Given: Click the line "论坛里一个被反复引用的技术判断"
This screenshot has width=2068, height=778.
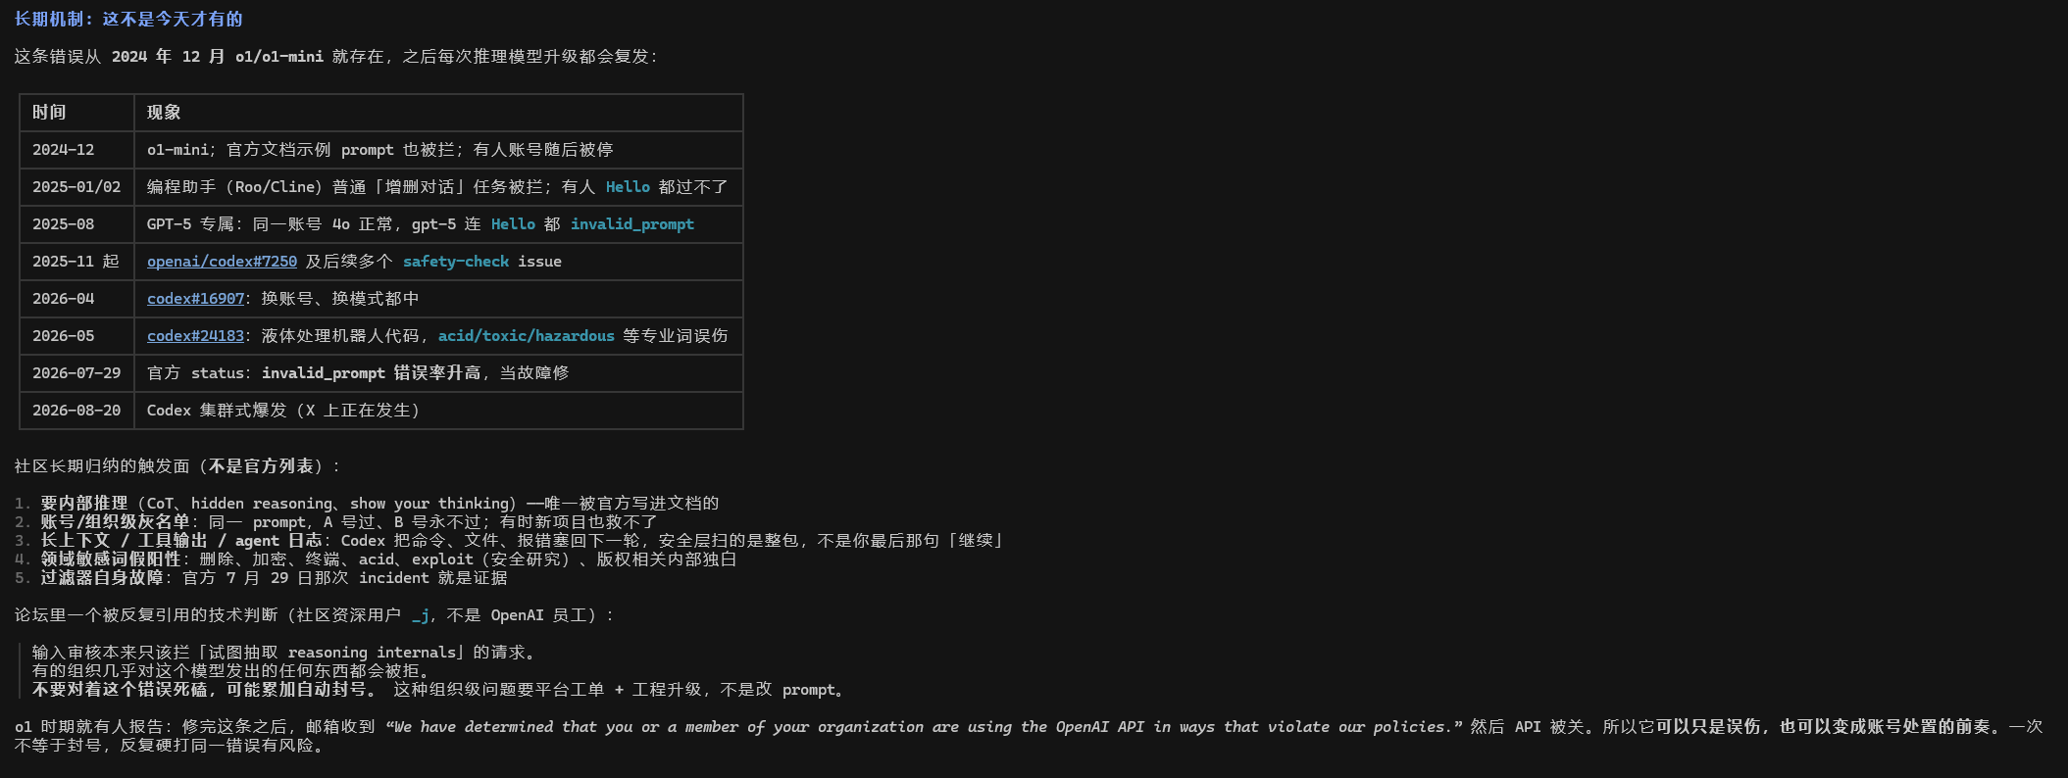Looking at the screenshot, I should [315, 615].
